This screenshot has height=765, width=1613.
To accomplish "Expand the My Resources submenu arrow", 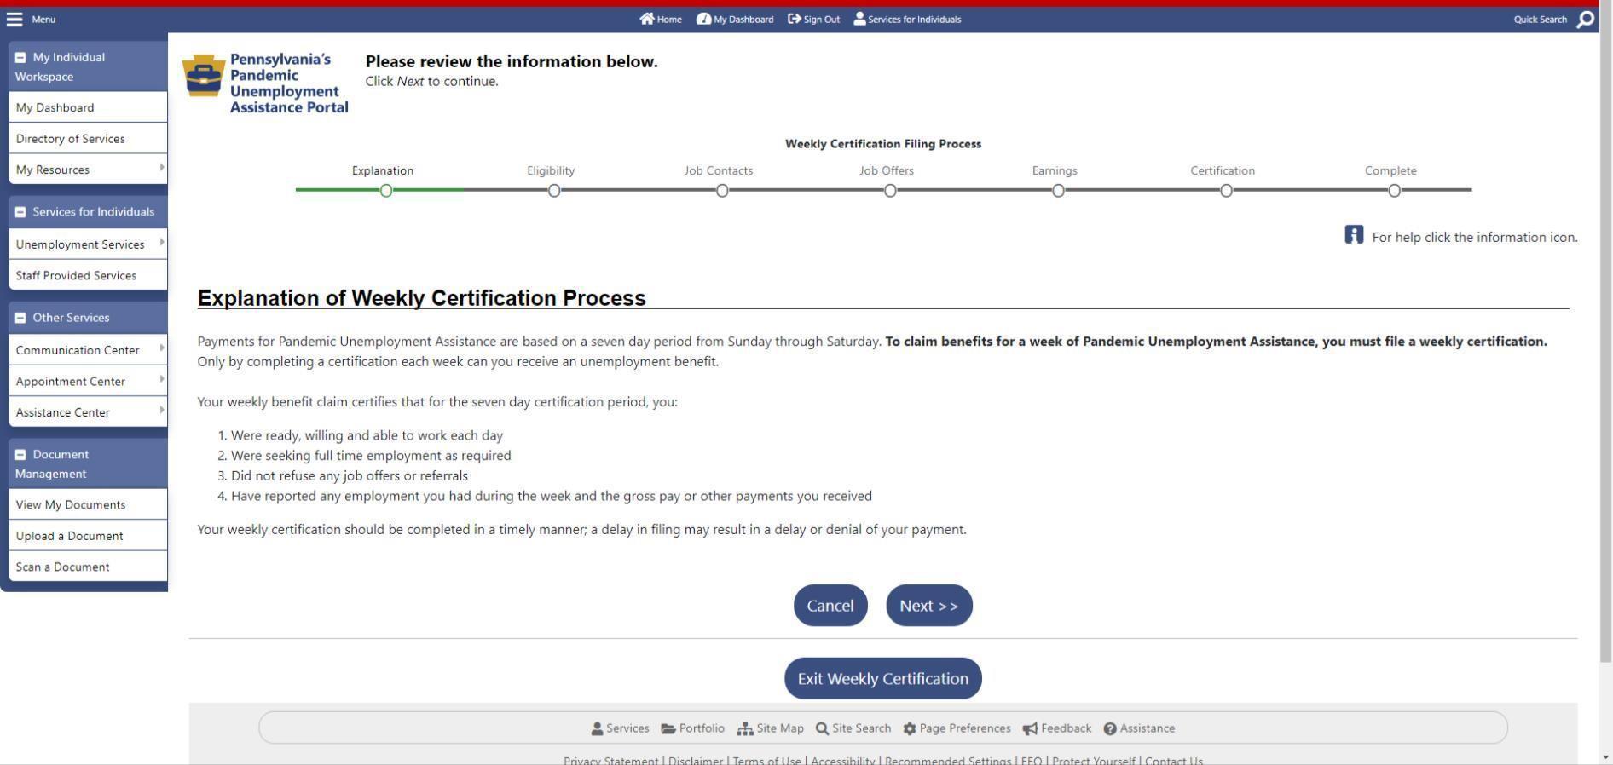I will [x=162, y=168].
